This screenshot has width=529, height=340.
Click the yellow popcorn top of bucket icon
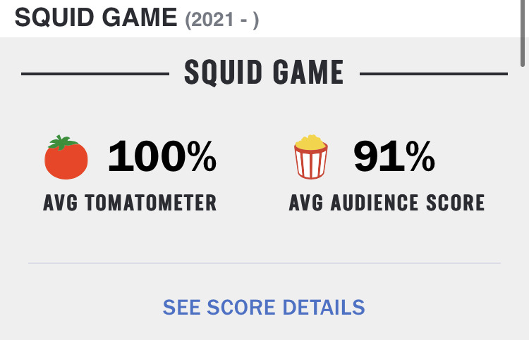[x=310, y=144]
